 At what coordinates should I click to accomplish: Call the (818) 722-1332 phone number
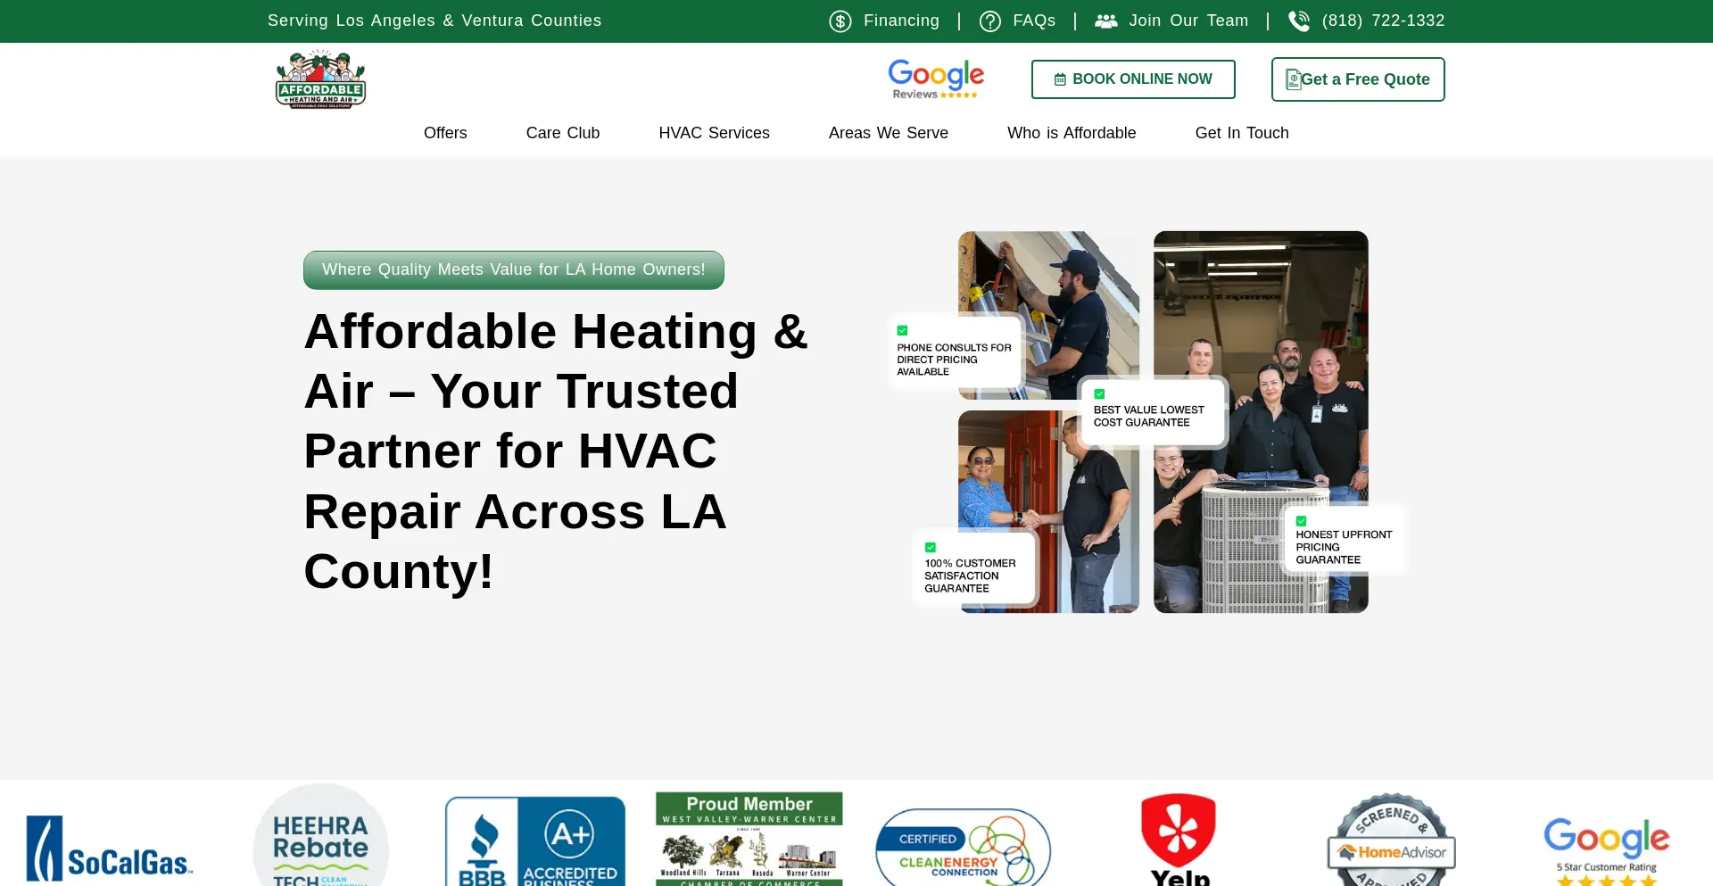(1383, 21)
